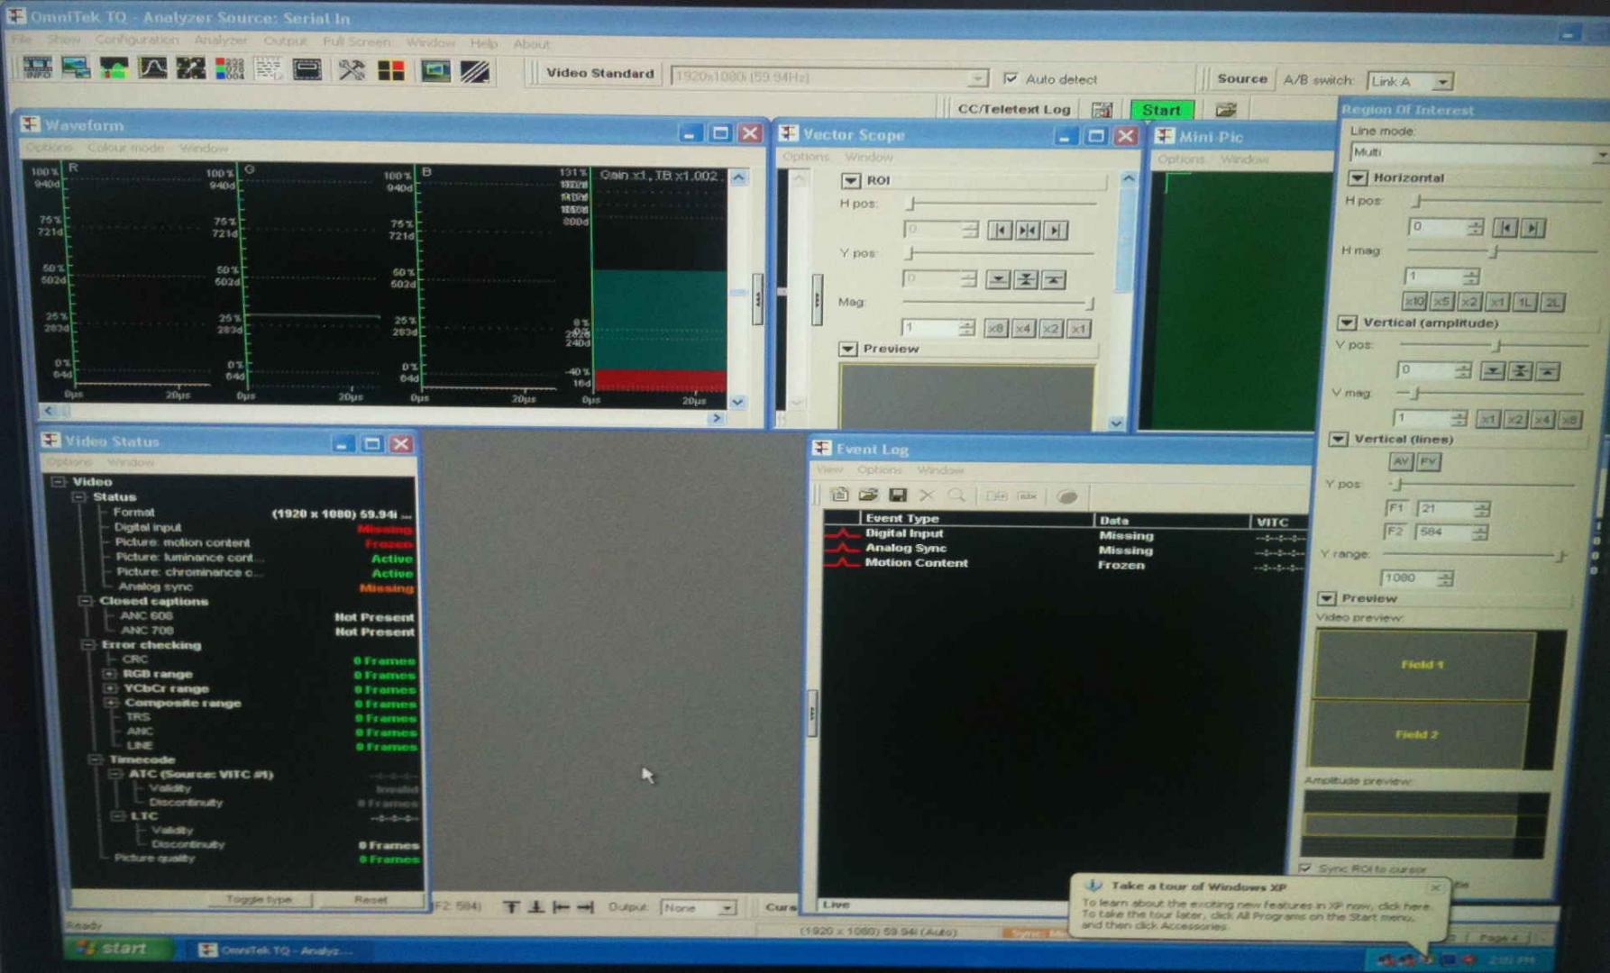Toggle the FV button under Vertical lines
The width and height of the screenshot is (1610, 973).
coord(1428,461)
